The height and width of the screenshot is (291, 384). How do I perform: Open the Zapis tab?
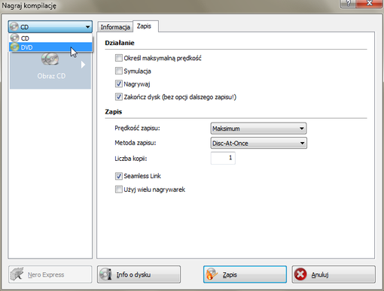coord(145,26)
